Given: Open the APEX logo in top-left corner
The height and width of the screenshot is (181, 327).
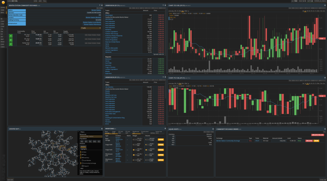Looking at the screenshot, I should click(3, 3).
